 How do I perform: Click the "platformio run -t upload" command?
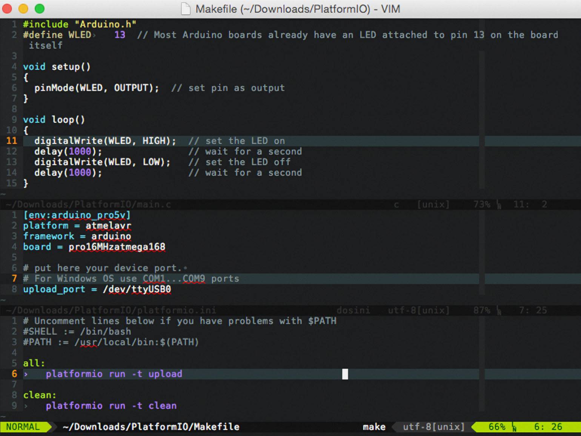point(114,374)
